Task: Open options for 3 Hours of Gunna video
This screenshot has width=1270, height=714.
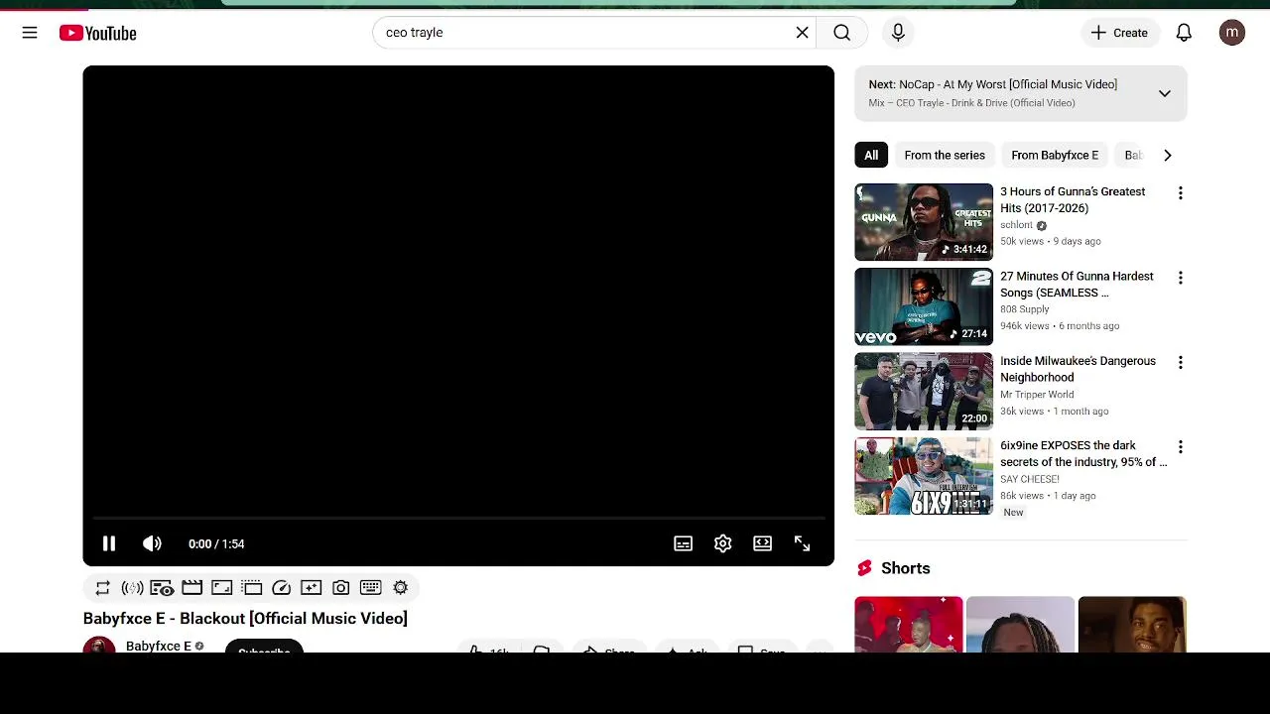Action: coord(1180,193)
